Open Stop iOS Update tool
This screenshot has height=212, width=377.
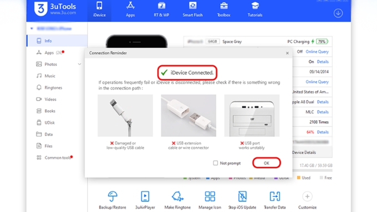point(242,200)
